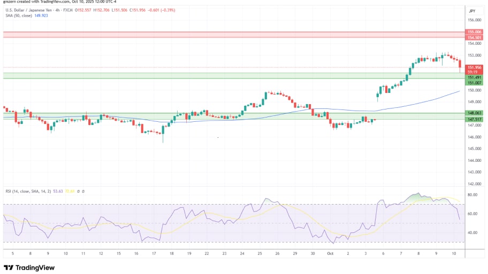Click the first null symbol in RSI legend
488x274 pixels.
79,191
